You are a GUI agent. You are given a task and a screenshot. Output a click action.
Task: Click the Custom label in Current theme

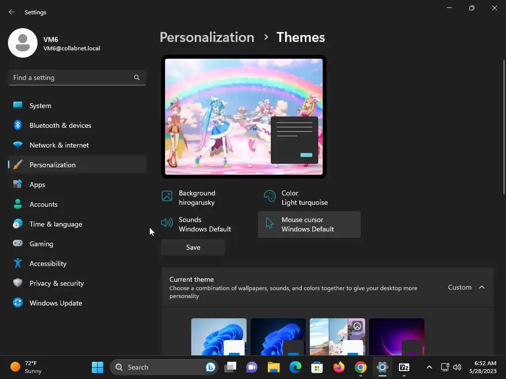point(460,287)
